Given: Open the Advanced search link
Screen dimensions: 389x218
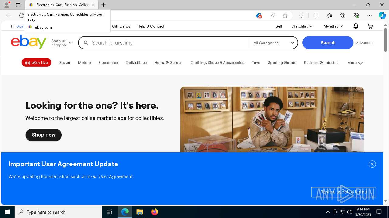Looking at the screenshot, I should pos(365,43).
